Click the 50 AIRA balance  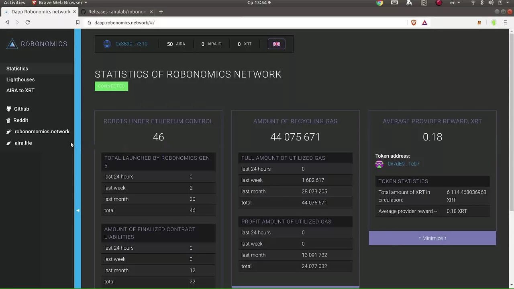click(176, 44)
